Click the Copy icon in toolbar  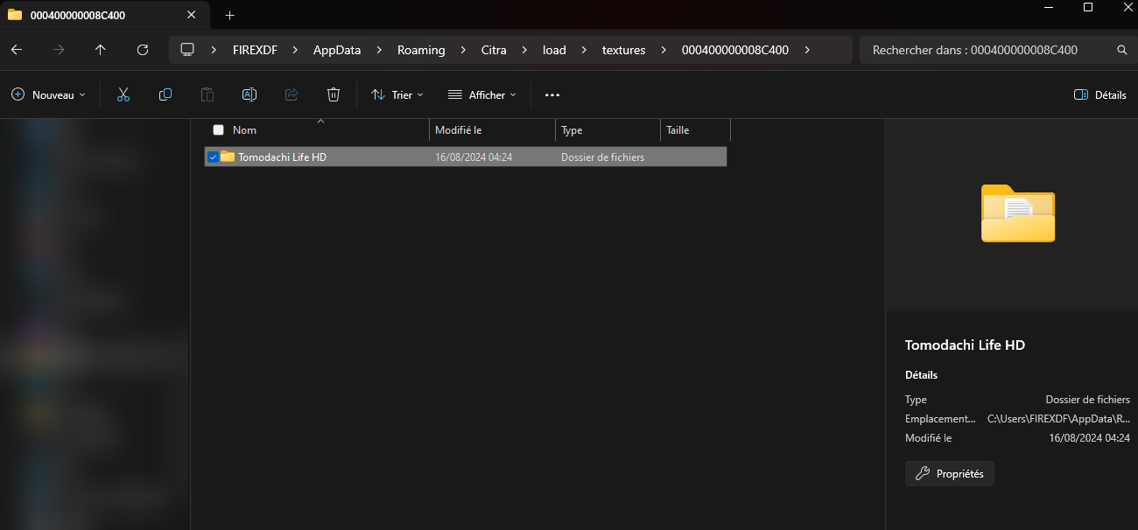coord(165,94)
